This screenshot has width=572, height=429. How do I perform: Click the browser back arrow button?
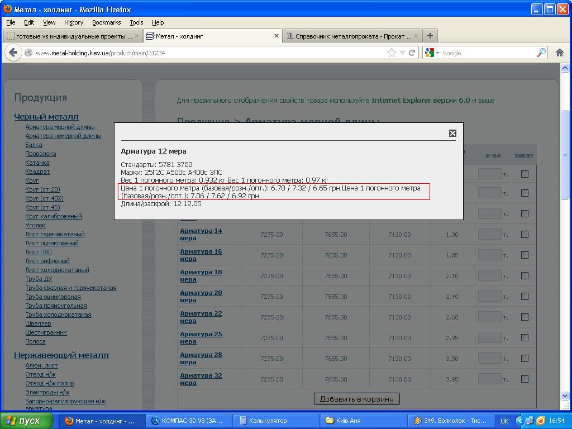click(13, 53)
